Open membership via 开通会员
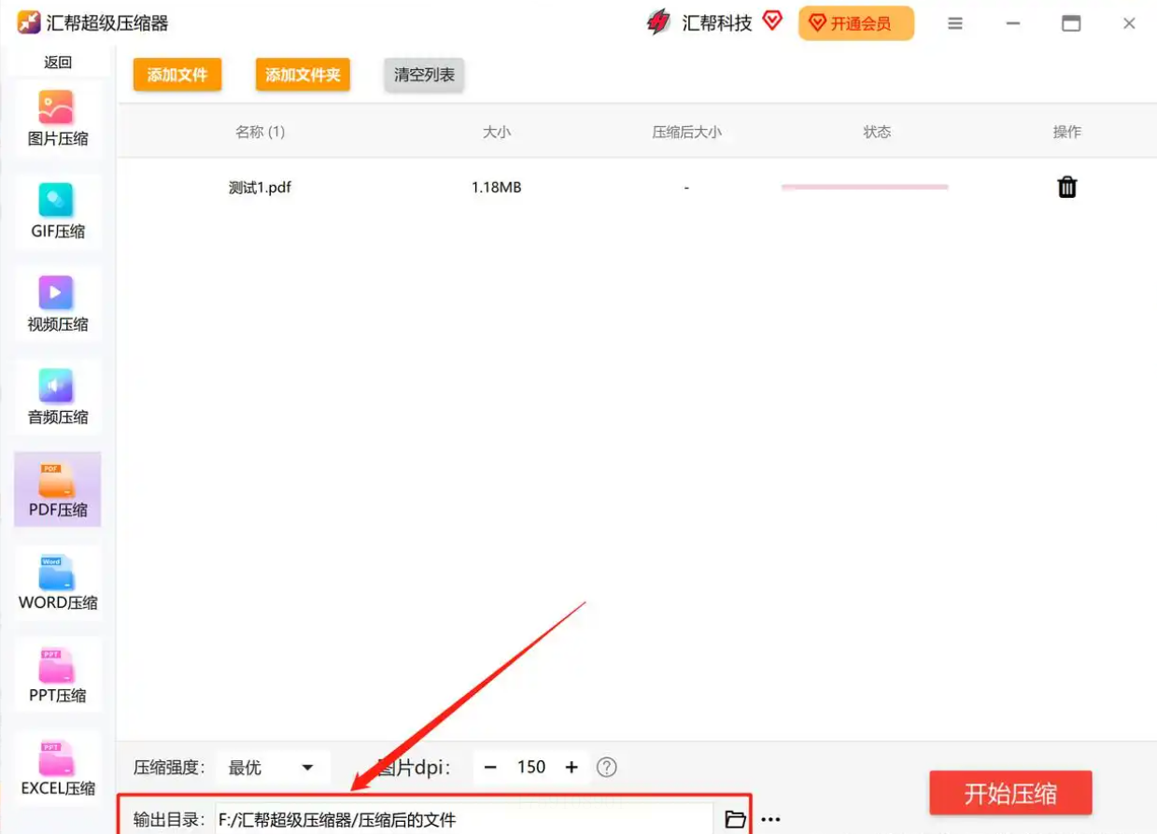 coord(856,23)
